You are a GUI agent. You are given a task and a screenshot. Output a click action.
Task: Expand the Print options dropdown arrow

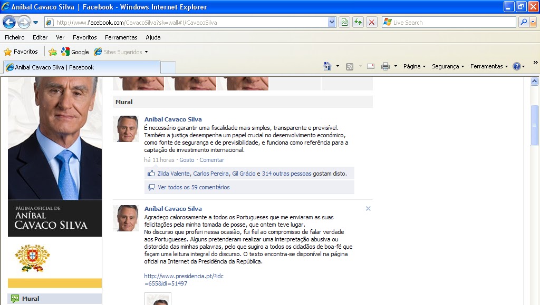click(x=396, y=66)
